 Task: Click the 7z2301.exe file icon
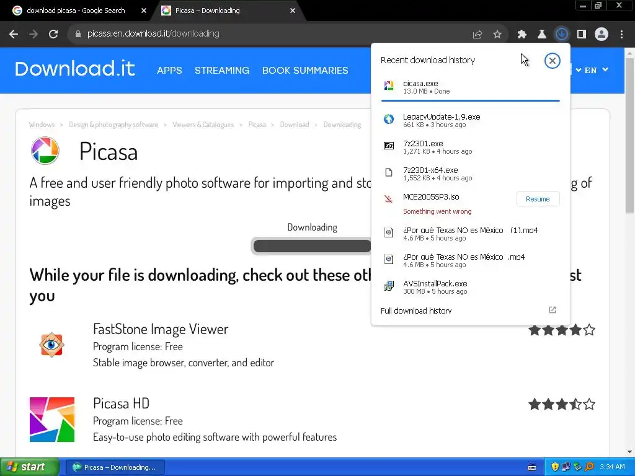point(389,146)
